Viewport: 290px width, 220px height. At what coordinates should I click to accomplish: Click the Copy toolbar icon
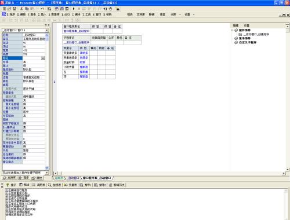pyautogui.click(x=27, y=9)
